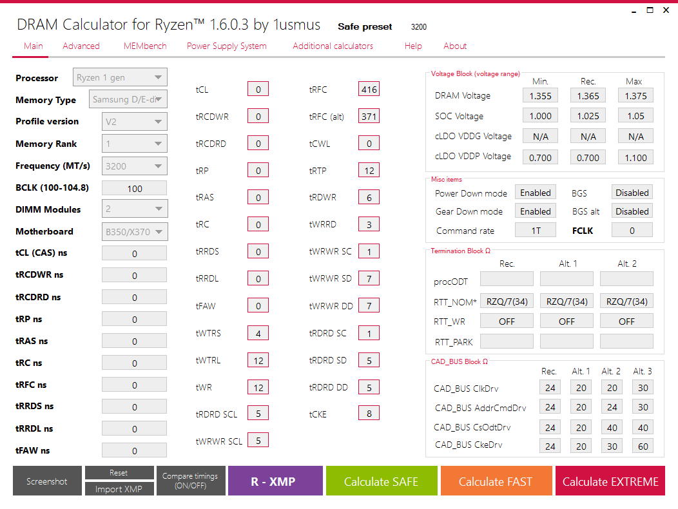Viewport: 678px width, 509px height.
Task: Go to Power Supply System tab
Action: pos(227,46)
